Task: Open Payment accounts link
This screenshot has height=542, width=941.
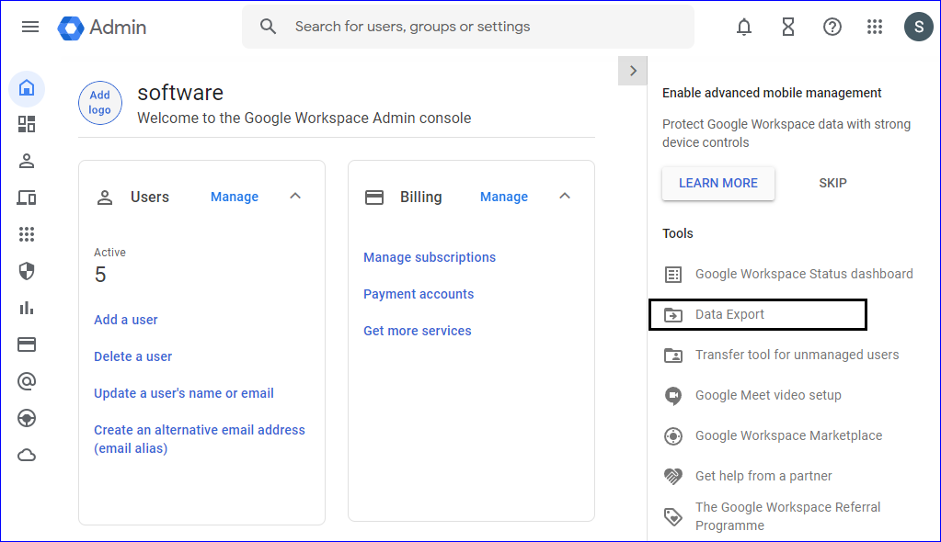Action: point(419,294)
